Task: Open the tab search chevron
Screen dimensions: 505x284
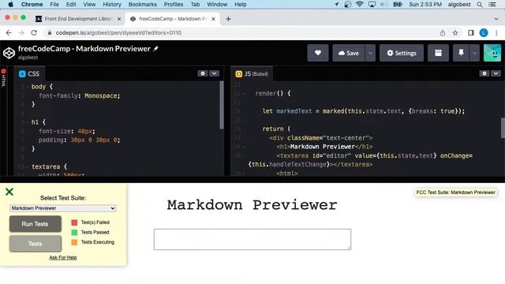Action: click(x=496, y=19)
